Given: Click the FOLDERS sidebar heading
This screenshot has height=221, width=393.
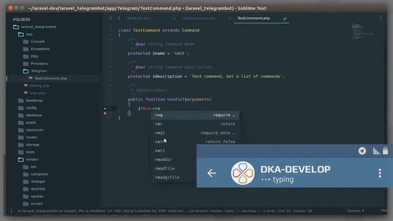Looking at the screenshot, I should [x=21, y=20].
